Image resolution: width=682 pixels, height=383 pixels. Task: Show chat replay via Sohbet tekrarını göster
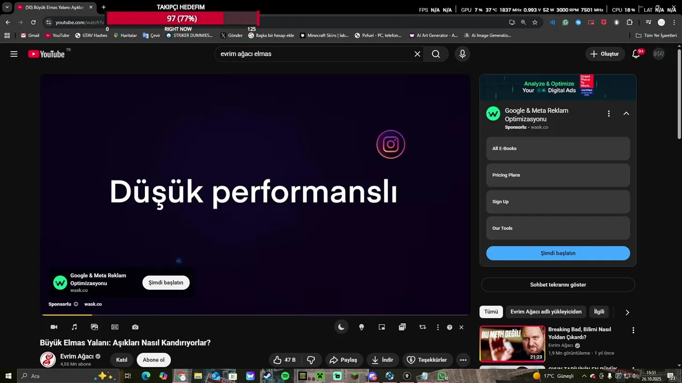point(558,285)
